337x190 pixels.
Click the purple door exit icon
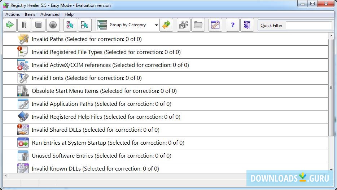[x=247, y=25]
